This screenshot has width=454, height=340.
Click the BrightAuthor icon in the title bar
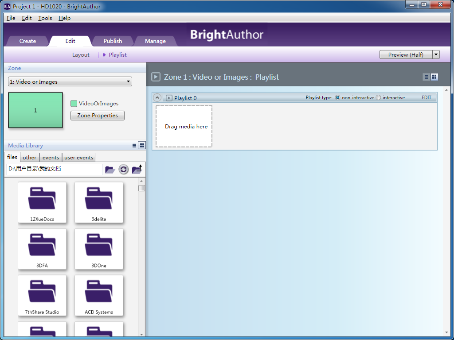tap(7, 6)
